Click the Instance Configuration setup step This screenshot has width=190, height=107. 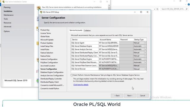coord(49,59)
